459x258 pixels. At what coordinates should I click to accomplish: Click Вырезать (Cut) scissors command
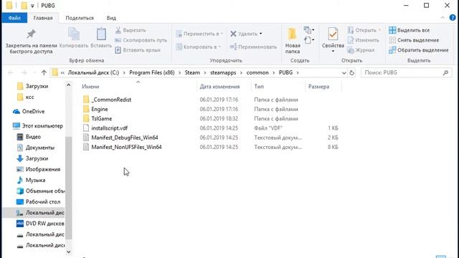[x=131, y=30]
